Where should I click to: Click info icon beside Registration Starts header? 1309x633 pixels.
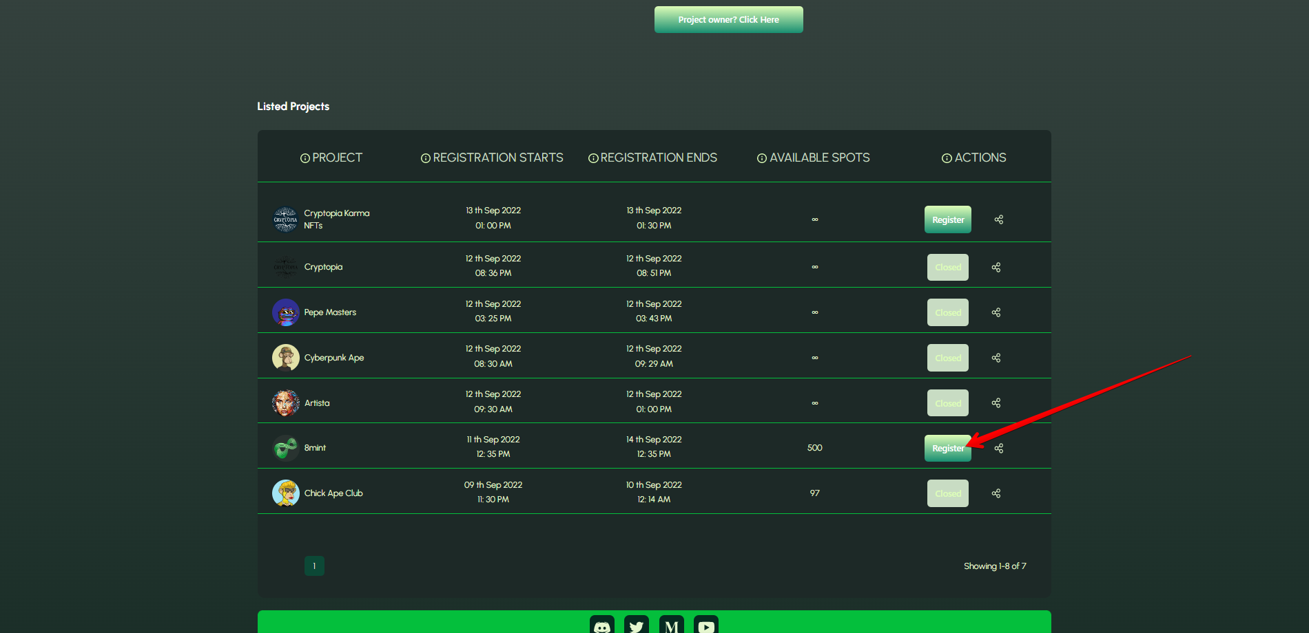(x=426, y=158)
